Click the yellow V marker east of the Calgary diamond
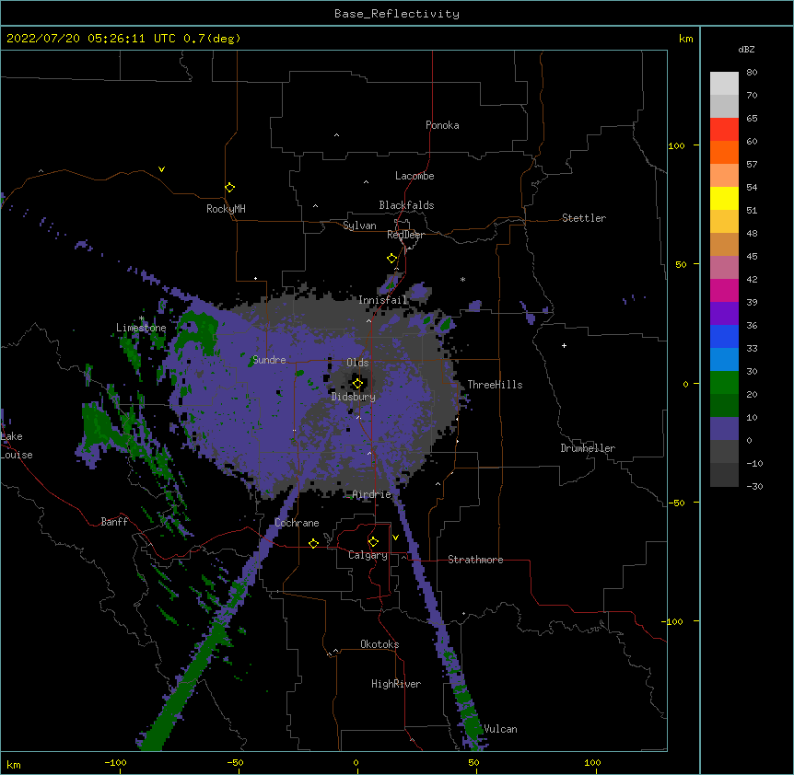Screen dimensions: 794x775 pos(395,538)
